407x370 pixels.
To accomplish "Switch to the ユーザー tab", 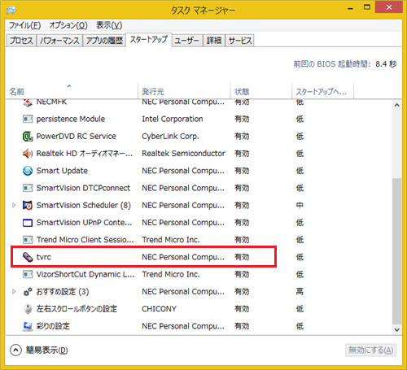I will coord(187,41).
